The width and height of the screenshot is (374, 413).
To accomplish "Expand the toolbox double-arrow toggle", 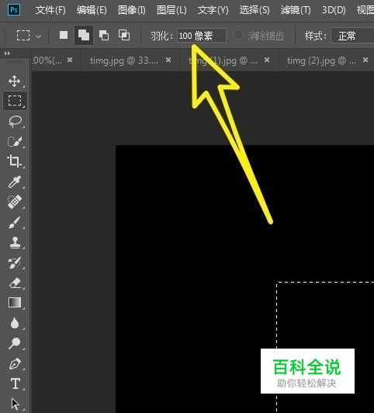I will click(x=7, y=54).
